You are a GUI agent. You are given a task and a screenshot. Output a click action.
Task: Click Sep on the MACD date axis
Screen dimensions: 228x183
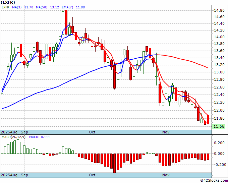coord(24,175)
